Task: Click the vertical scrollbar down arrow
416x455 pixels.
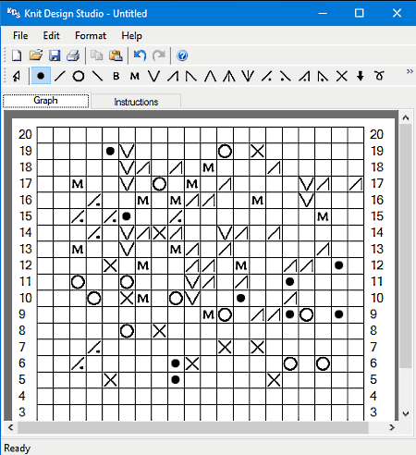Action: click(406, 413)
